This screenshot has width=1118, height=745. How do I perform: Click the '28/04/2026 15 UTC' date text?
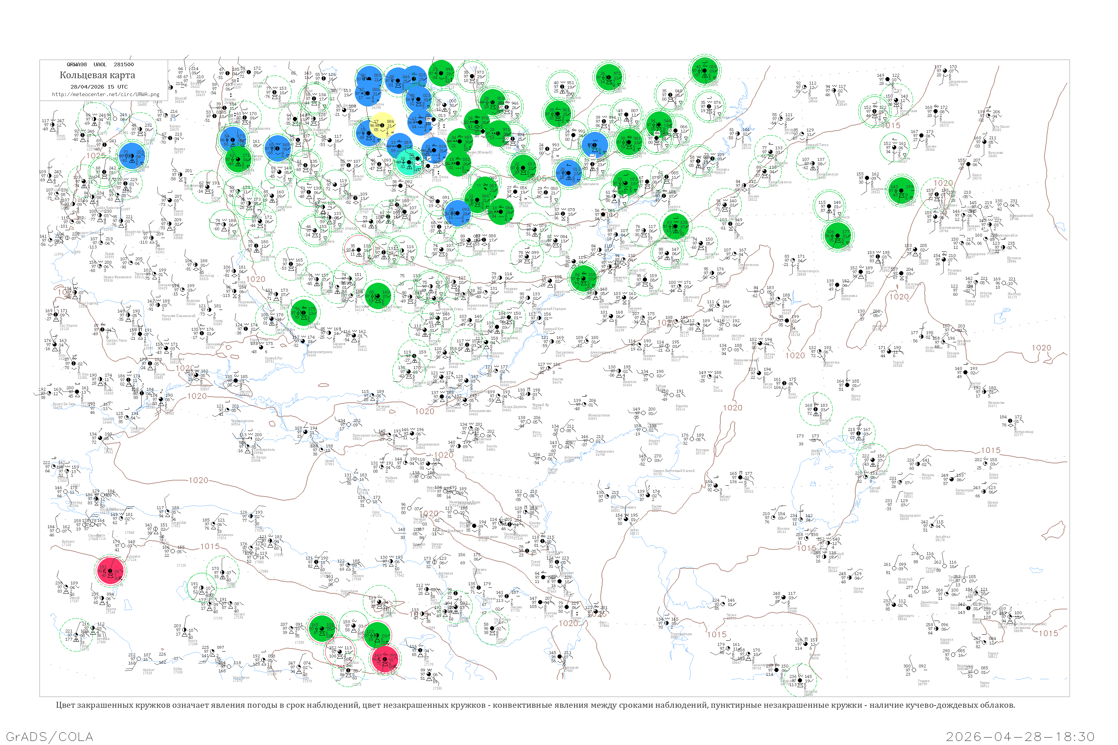tap(99, 87)
